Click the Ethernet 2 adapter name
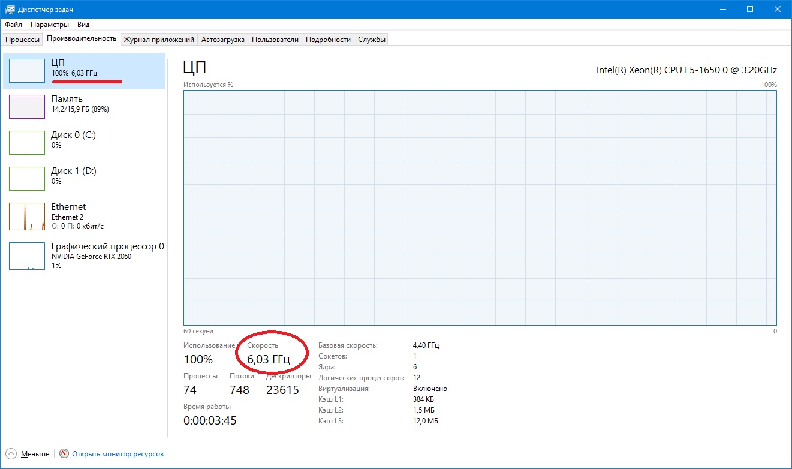Image resolution: width=792 pixels, height=469 pixels. pos(67,217)
